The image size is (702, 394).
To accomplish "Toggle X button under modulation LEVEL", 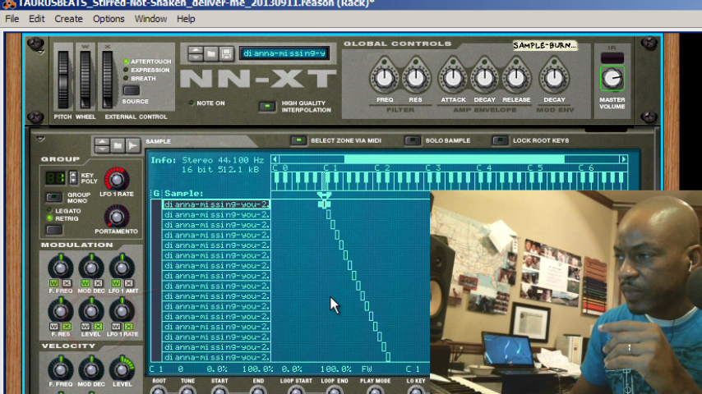I will [98, 327].
